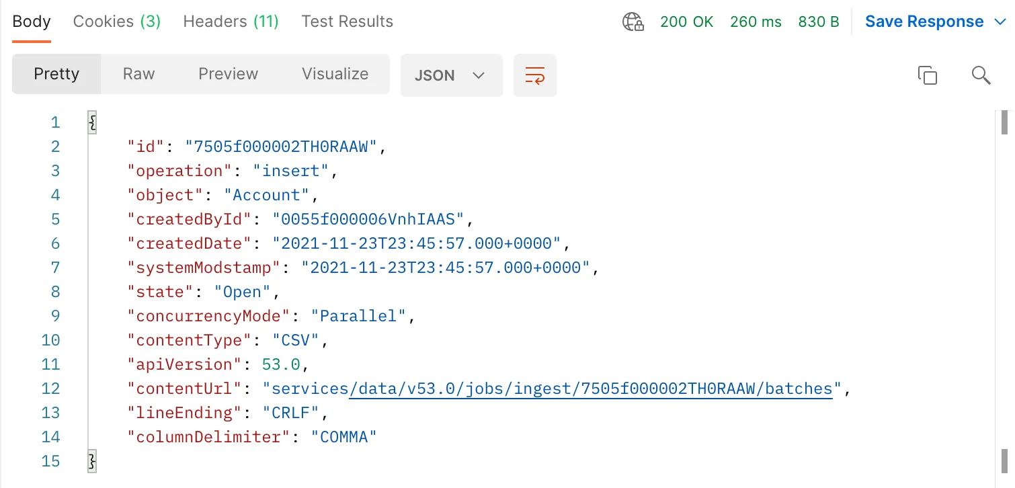Screen dimensions: 1015x488
Task: Switch to the Body tab
Action: coord(32,22)
